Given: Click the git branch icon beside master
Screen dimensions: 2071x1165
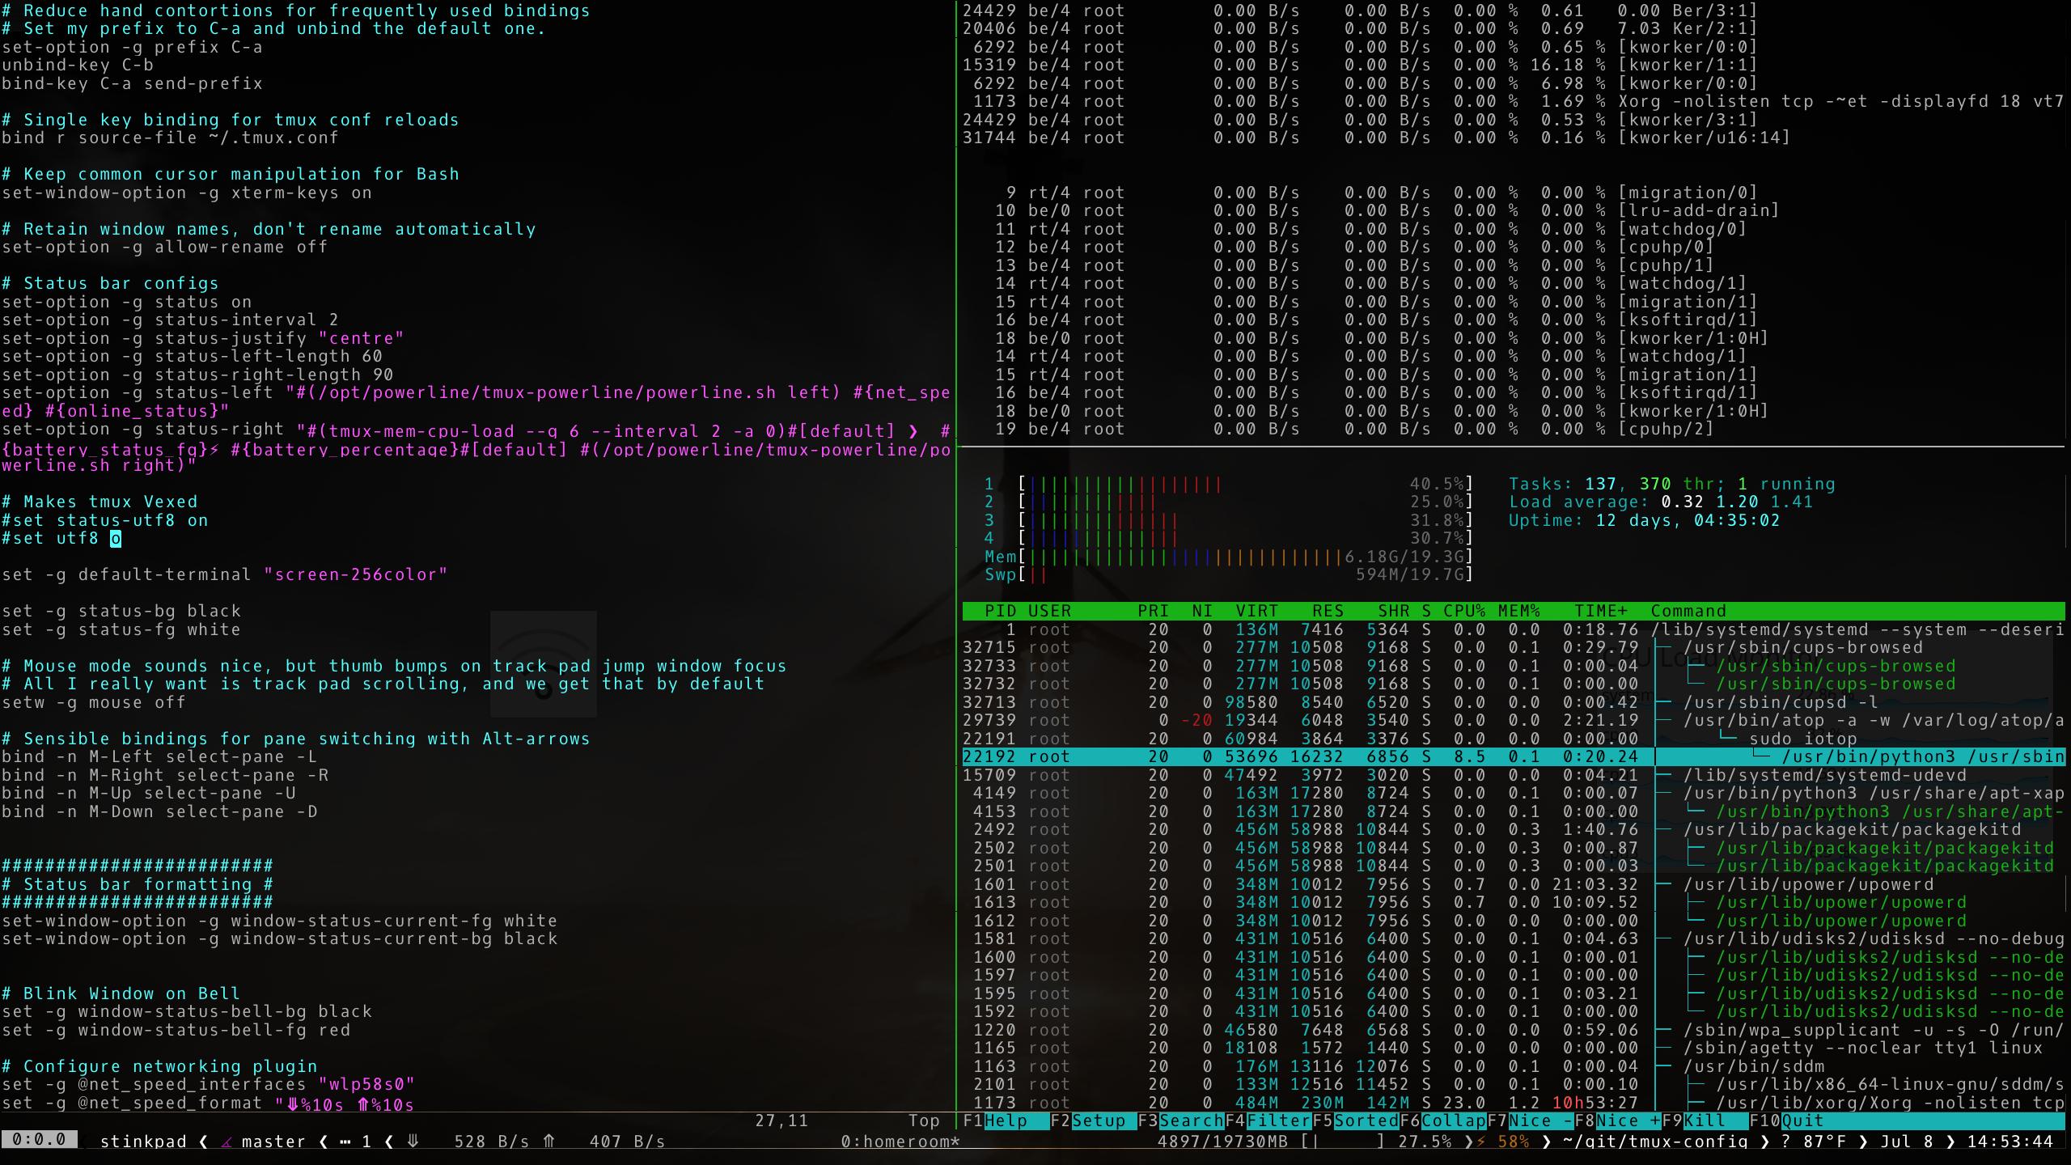Looking at the screenshot, I should click(227, 1142).
